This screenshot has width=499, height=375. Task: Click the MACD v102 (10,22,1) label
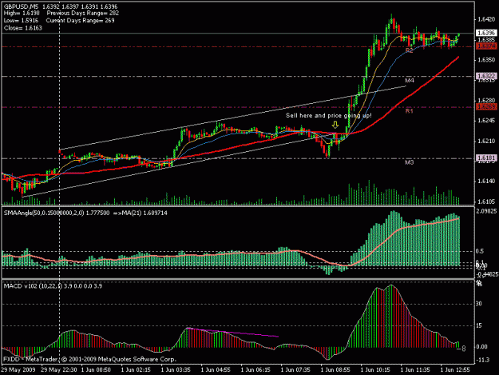[x=33, y=286]
